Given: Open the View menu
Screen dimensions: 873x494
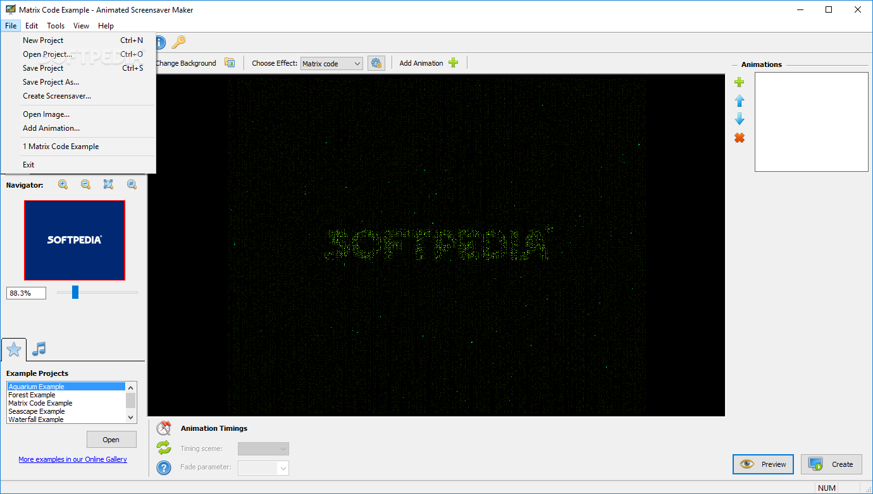Looking at the screenshot, I should click(81, 26).
